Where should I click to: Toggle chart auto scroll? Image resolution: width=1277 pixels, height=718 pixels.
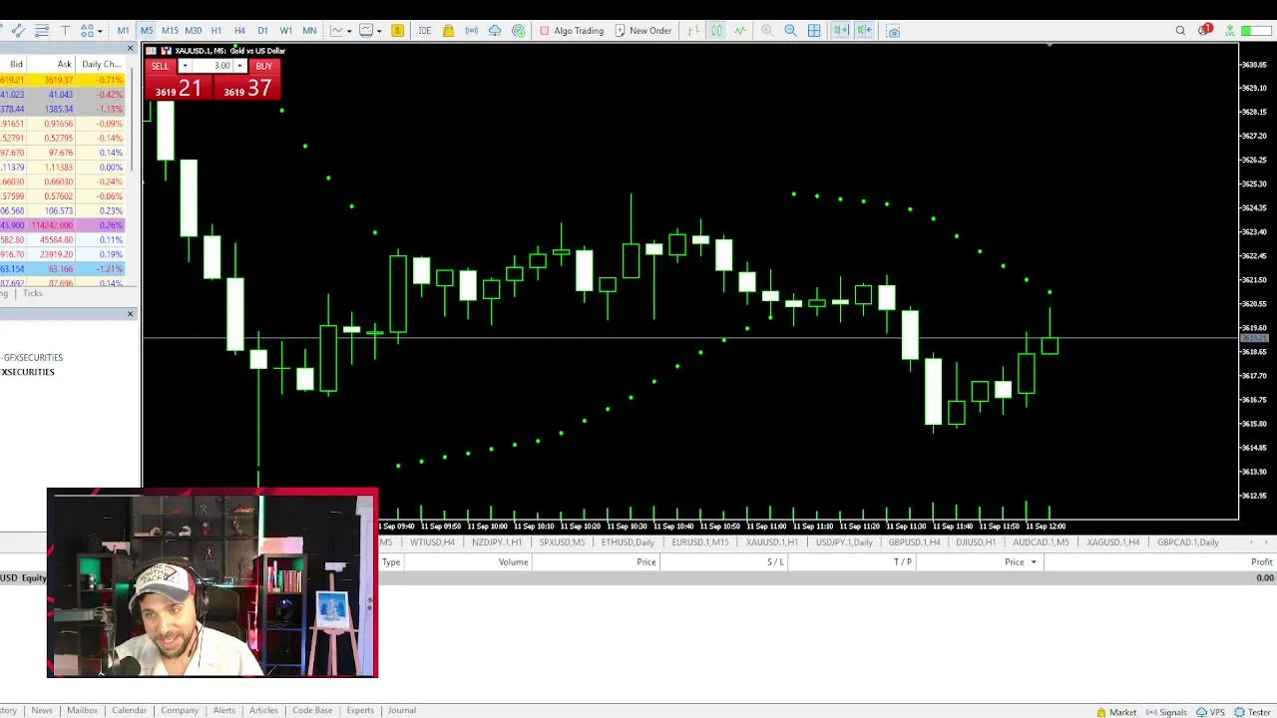pyautogui.click(x=841, y=31)
